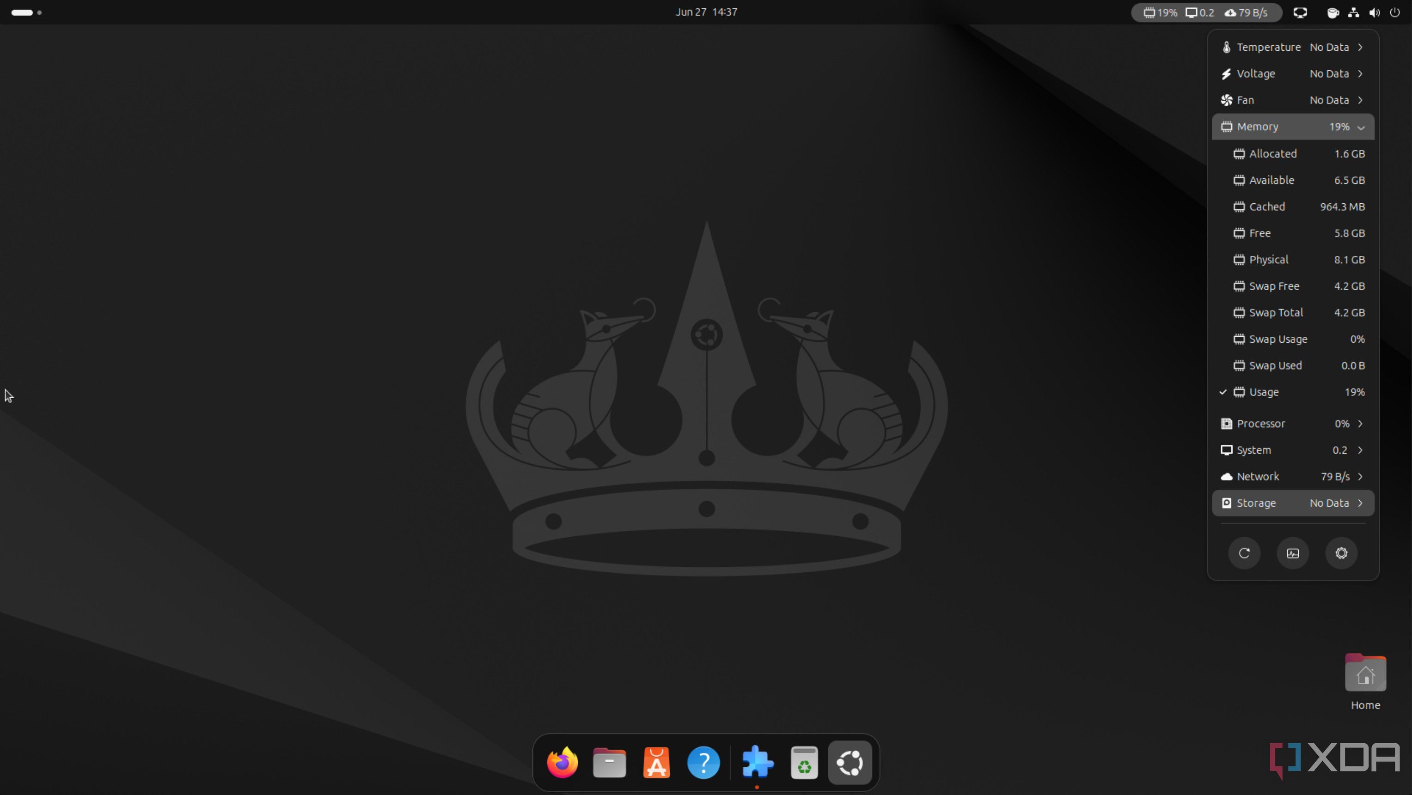Viewport: 1412px width, 795px height.
Task: Toggle Allocated memory sensor in top bar
Action: tap(1293, 154)
